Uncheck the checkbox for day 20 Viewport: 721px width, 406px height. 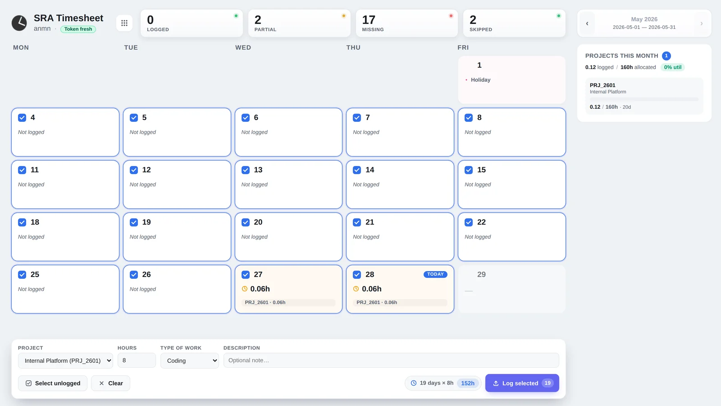coord(246,222)
